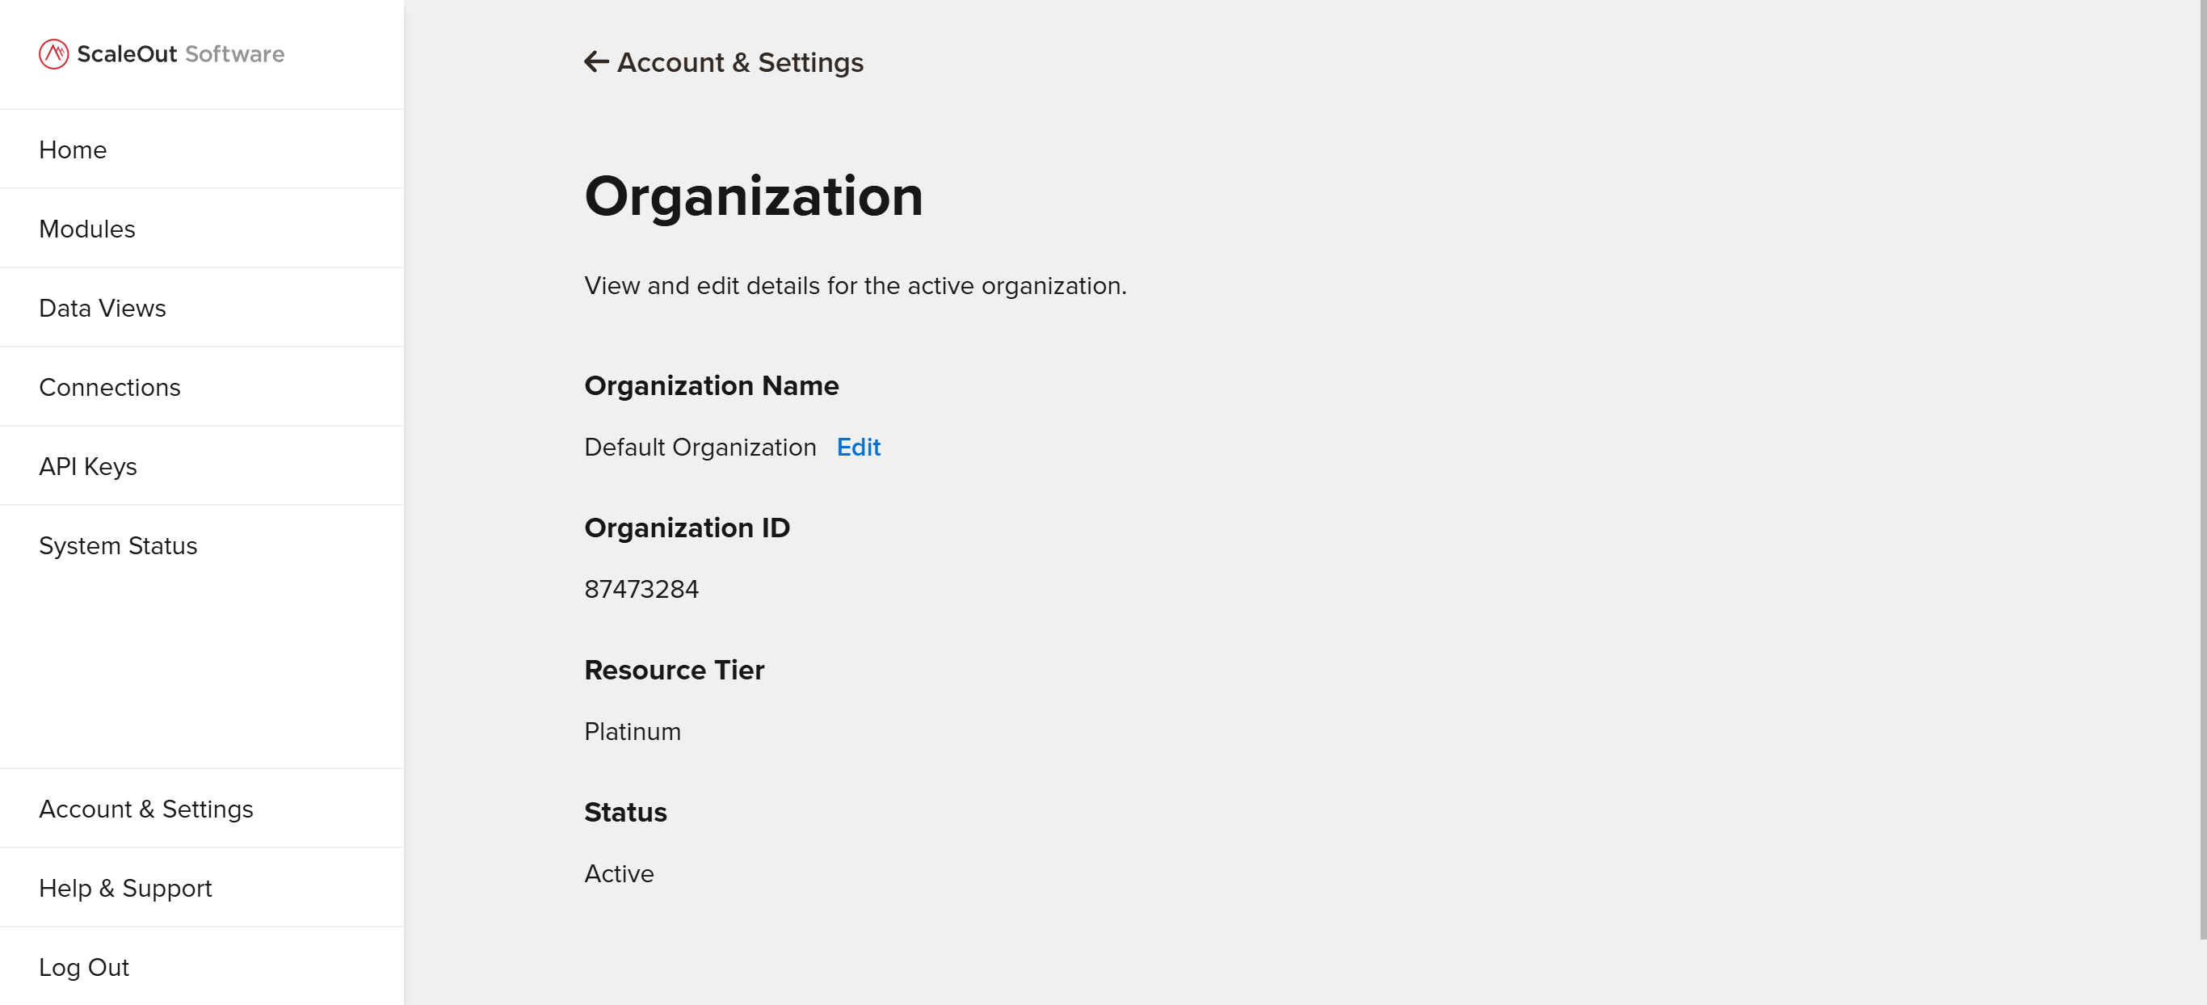Click the Resource Tier label
Screen dimensions: 2207x1005
tap(675, 670)
